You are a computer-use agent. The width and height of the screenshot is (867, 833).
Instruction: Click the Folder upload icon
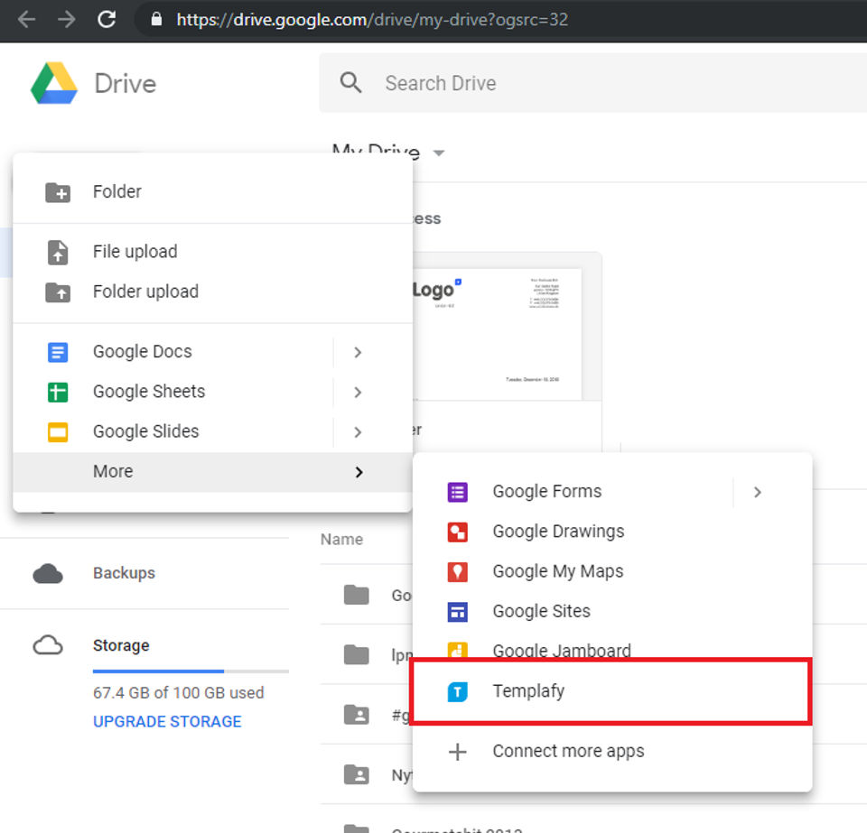pyautogui.click(x=58, y=292)
